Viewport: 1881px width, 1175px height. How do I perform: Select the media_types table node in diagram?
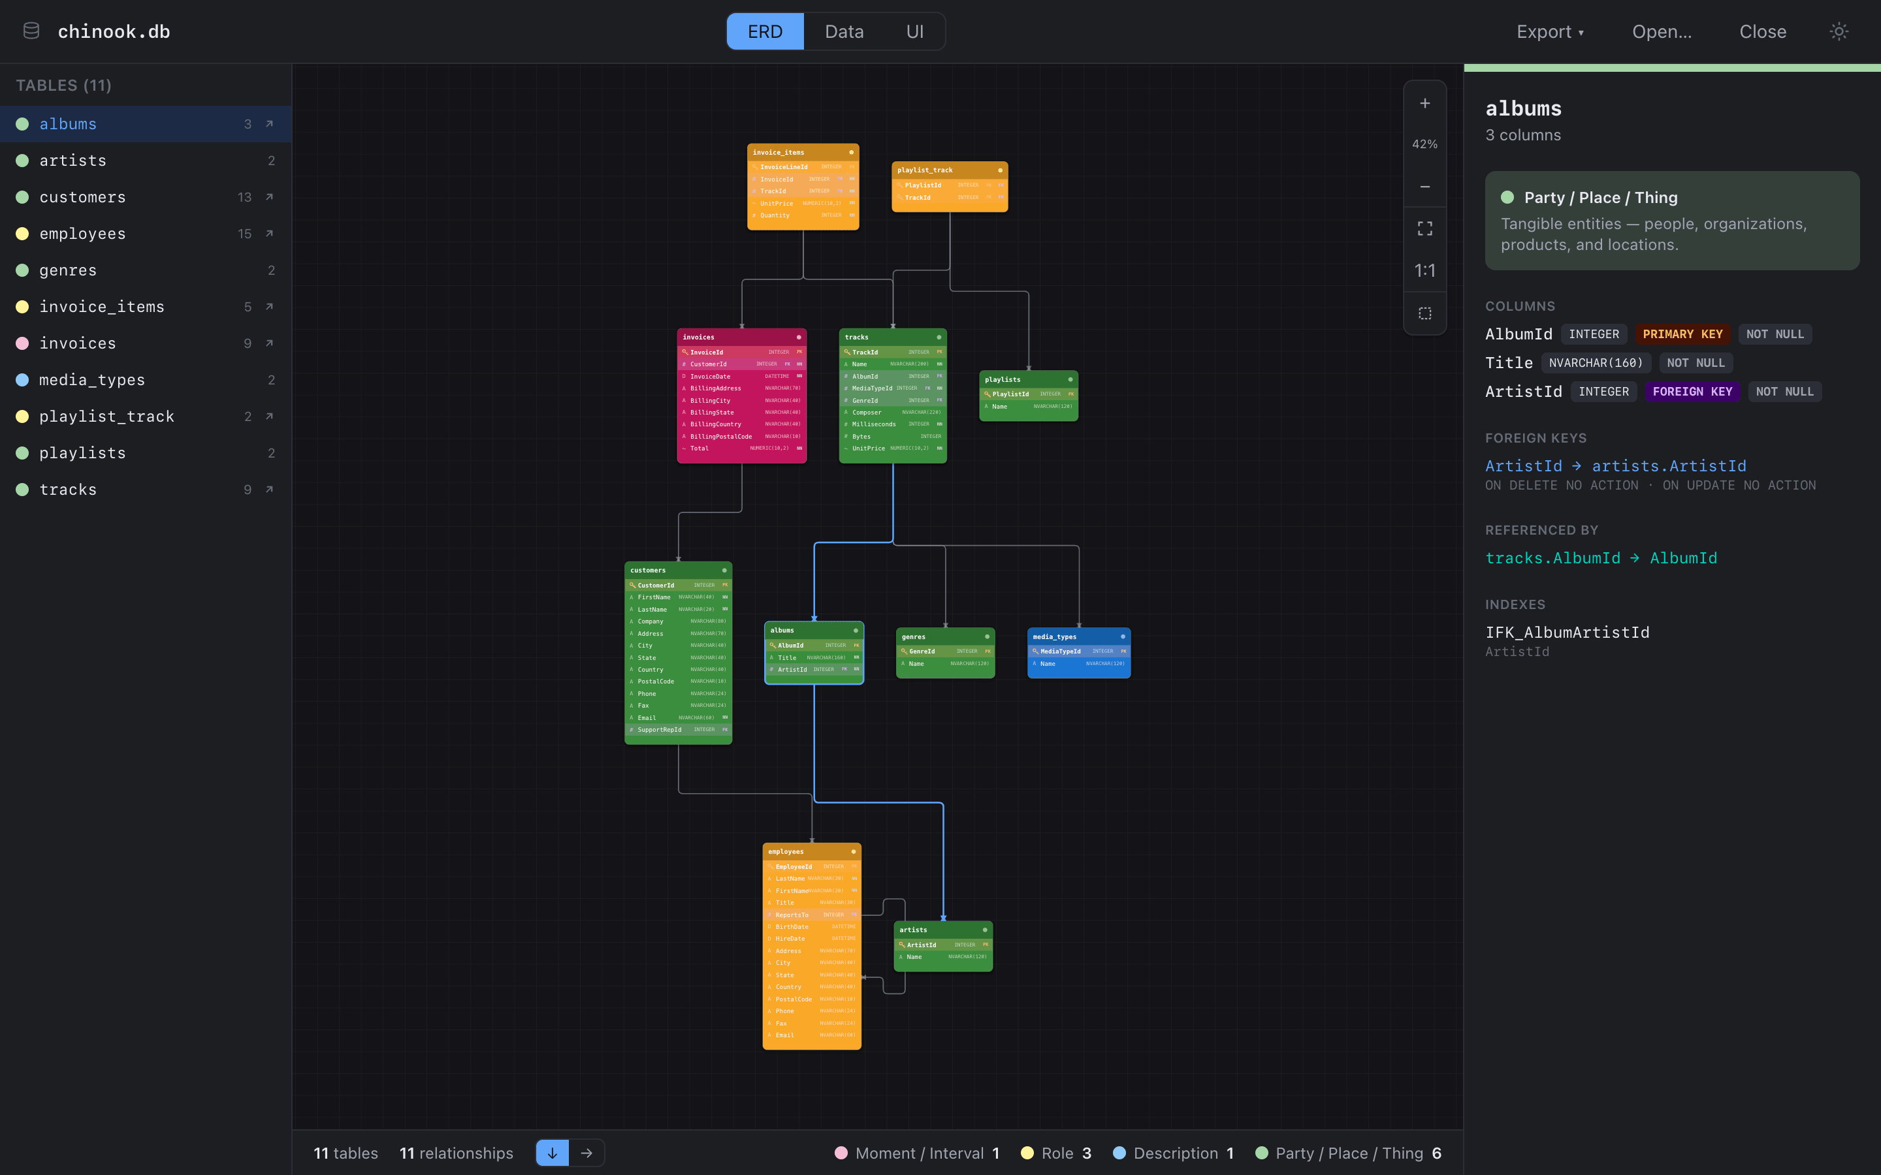[1079, 653]
